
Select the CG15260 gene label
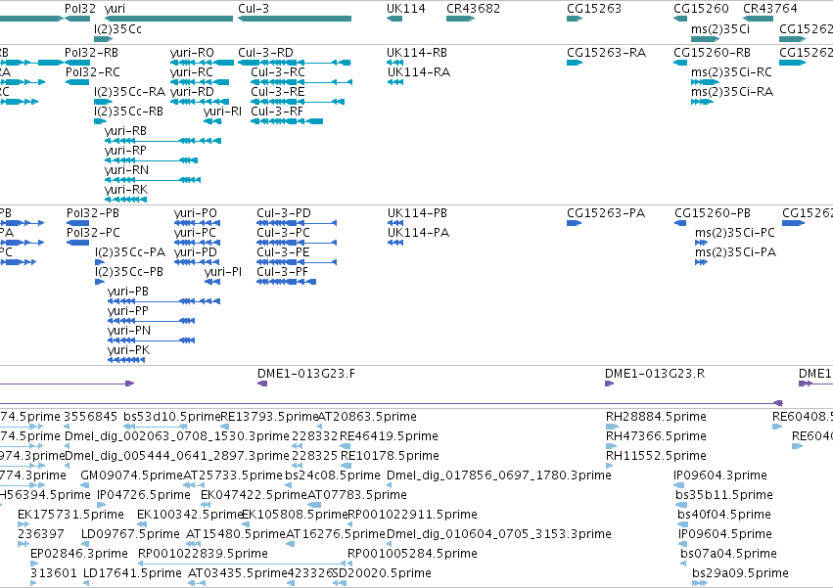click(x=701, y=9)
